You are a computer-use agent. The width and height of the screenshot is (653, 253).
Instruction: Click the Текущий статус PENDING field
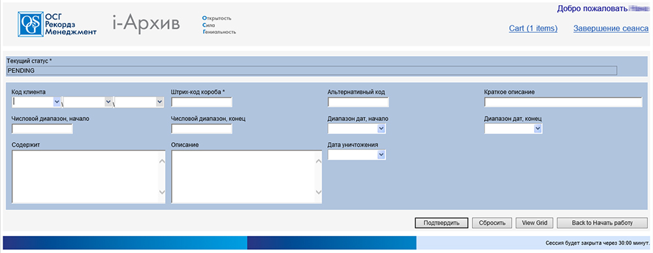click(311, 70)
